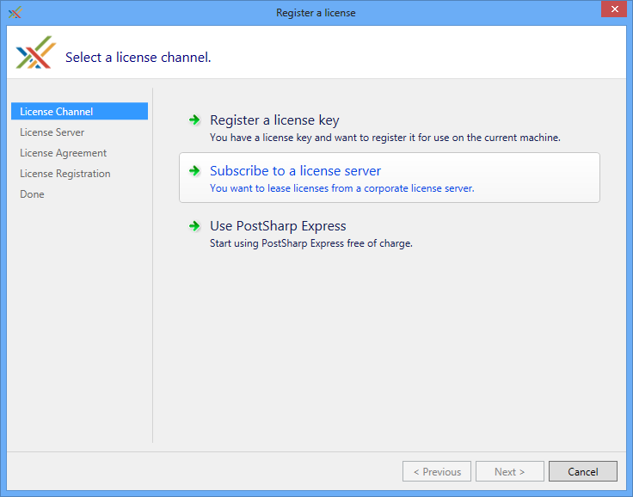
Task: Cancel the license registration wizard
Action: pos(582,471)
